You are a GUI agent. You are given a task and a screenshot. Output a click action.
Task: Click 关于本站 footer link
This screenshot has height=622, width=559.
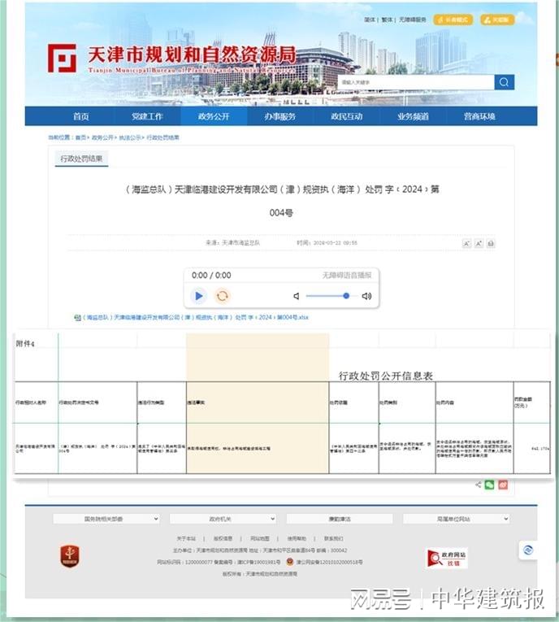point(186,539)
